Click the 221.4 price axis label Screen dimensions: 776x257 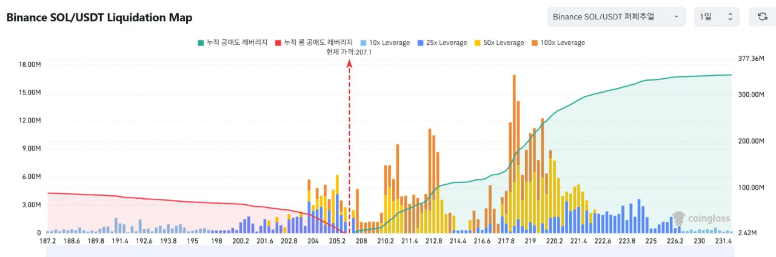[x=579, y=241]
